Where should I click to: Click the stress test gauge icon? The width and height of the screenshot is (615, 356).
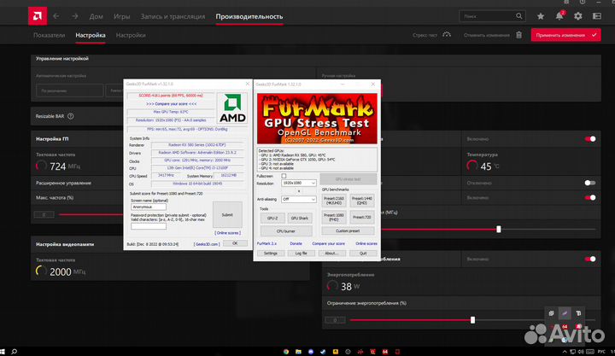tap(447, 35)
